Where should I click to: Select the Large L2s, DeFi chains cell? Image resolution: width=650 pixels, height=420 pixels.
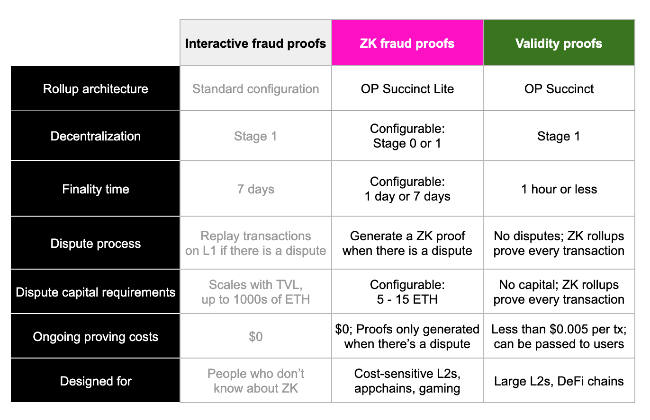coord(559,381)
